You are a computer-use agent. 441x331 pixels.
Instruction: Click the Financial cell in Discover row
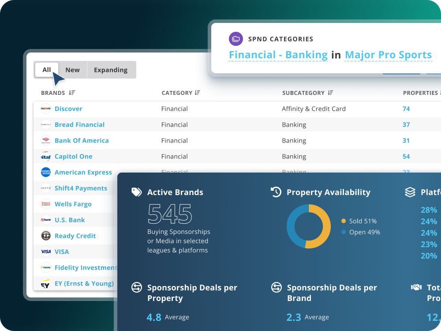coord(174,109)
